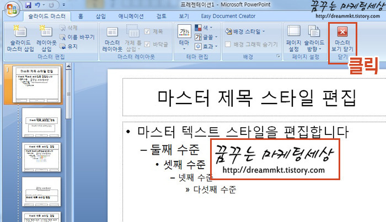Screen dimensions: 386x222
Task: Open the background group dialog launcher
Action: pyautogui.click(x=278, y=56)
